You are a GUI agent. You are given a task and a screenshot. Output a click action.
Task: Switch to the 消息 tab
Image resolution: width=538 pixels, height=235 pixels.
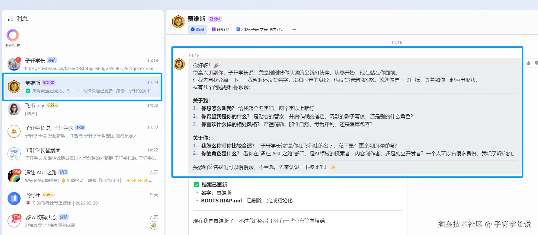(x=197, y=29)
